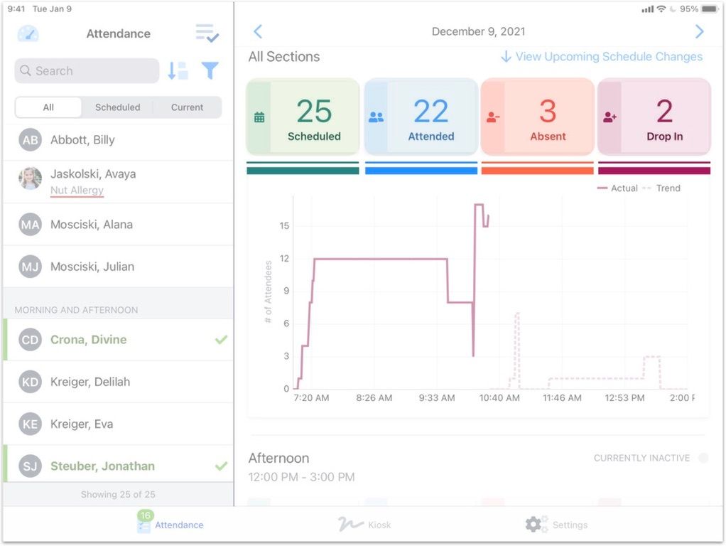The width and height of the screenshot is (726, 546).
Task: Toggle check mark for Steuber, Jonathan
Action: point(222,466)
